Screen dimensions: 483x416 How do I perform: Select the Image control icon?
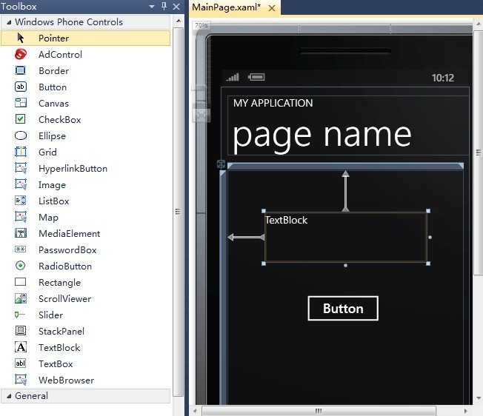(x=20, y=184)
